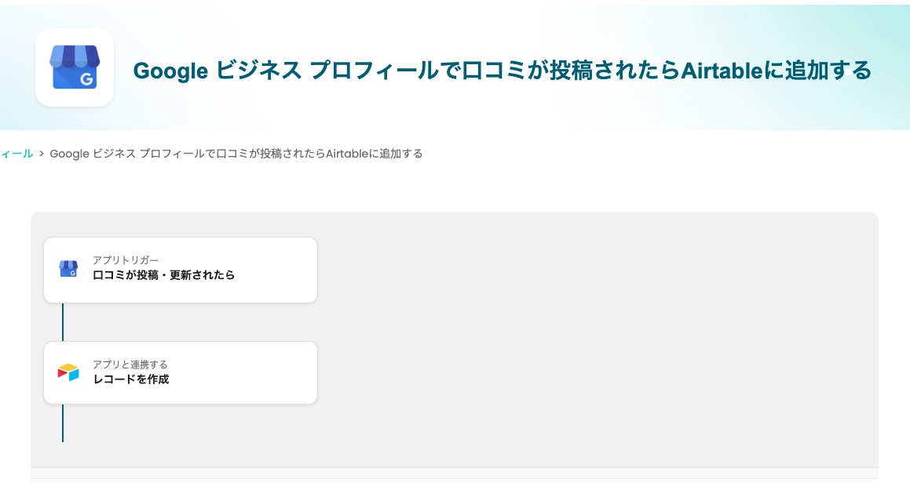Viewport: 910px width, 497px height.
Task: Click the main page title heading
Action: [x=502, y=71]
